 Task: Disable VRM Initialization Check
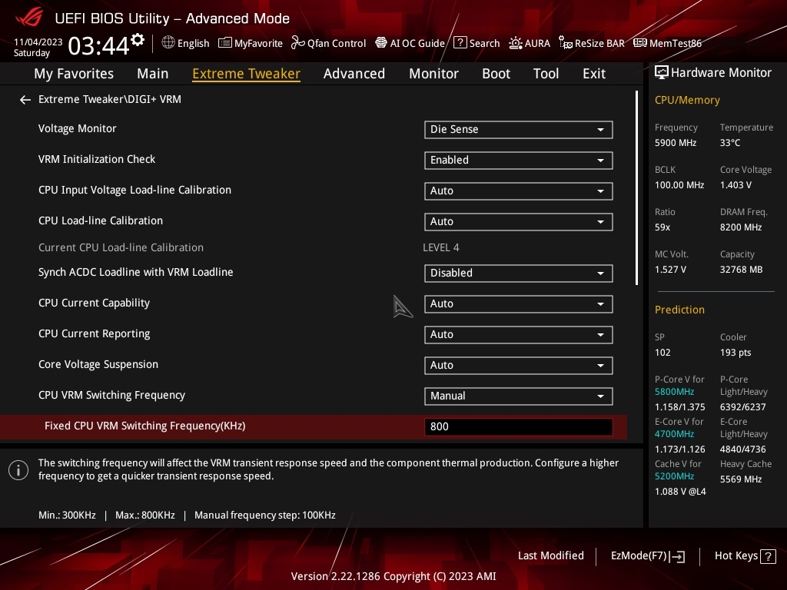(518, 160)
